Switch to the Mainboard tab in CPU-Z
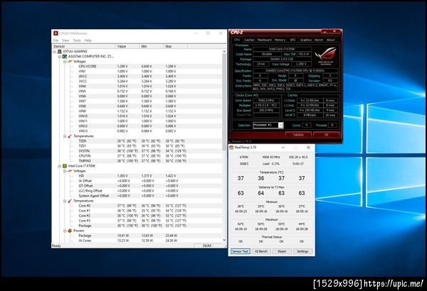This screenshot has width=427, height=291. 264,40
